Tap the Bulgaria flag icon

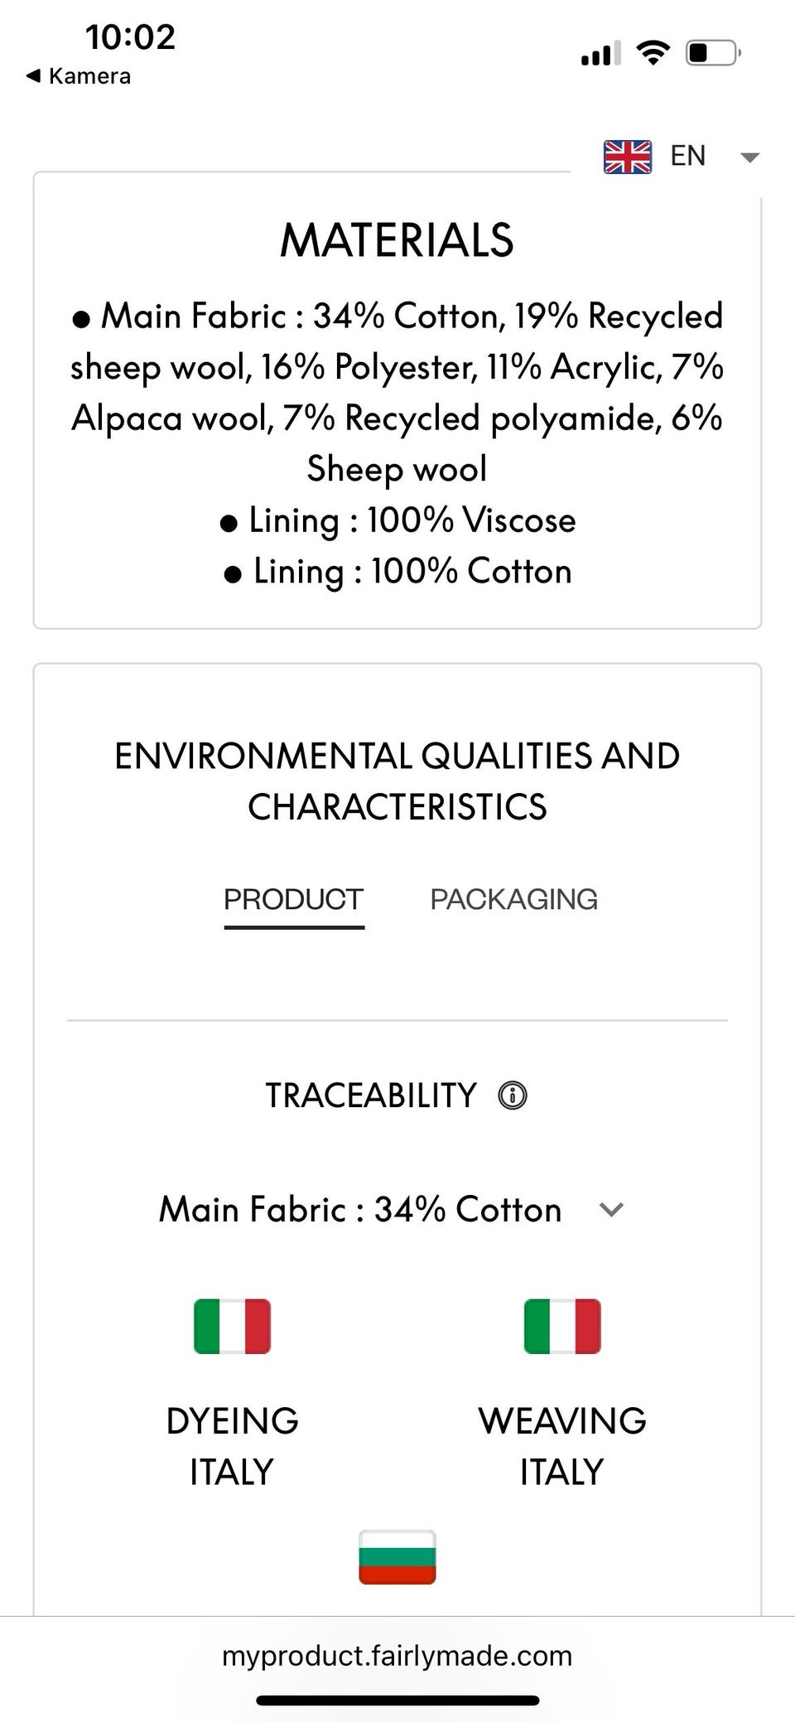point(397,1557)
